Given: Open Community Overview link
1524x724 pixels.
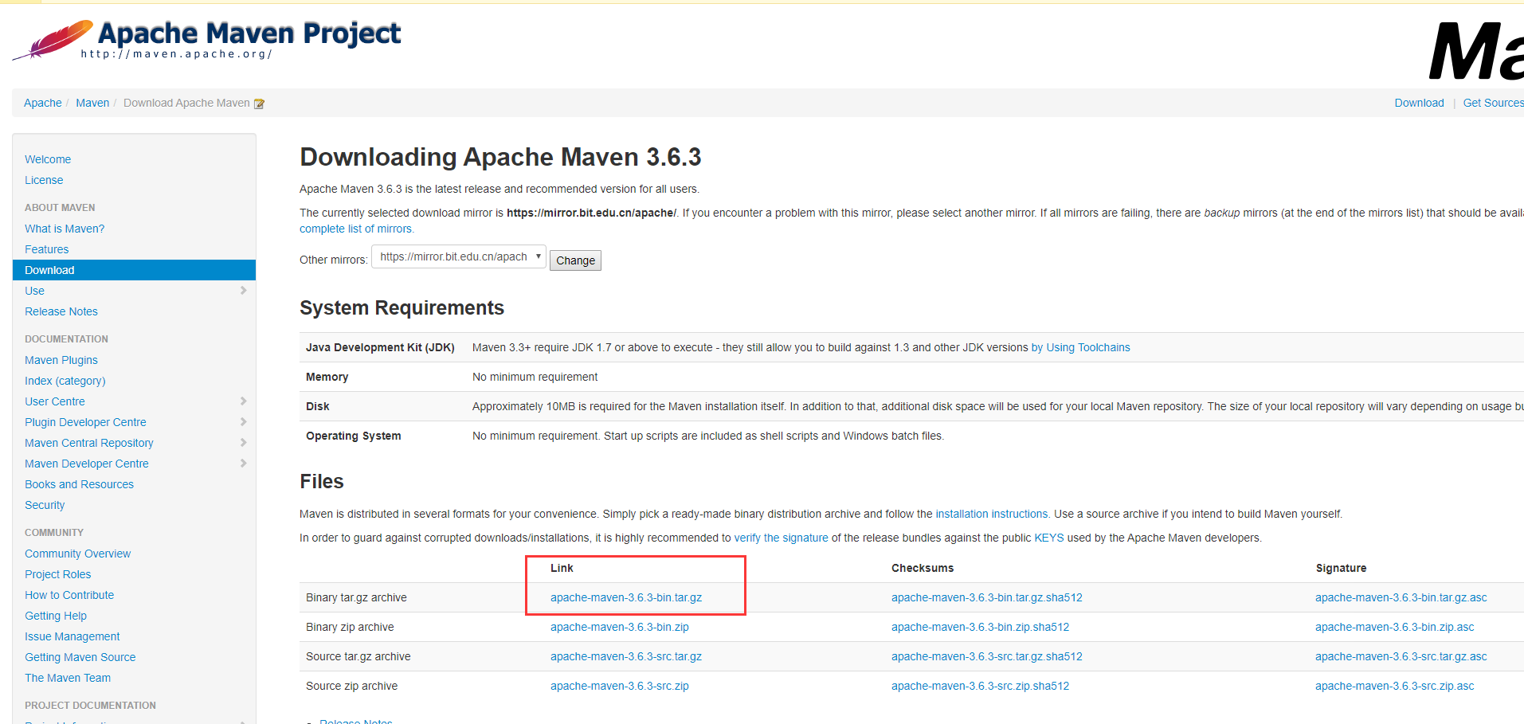Looking at the screenshot, I should (77, 554).
